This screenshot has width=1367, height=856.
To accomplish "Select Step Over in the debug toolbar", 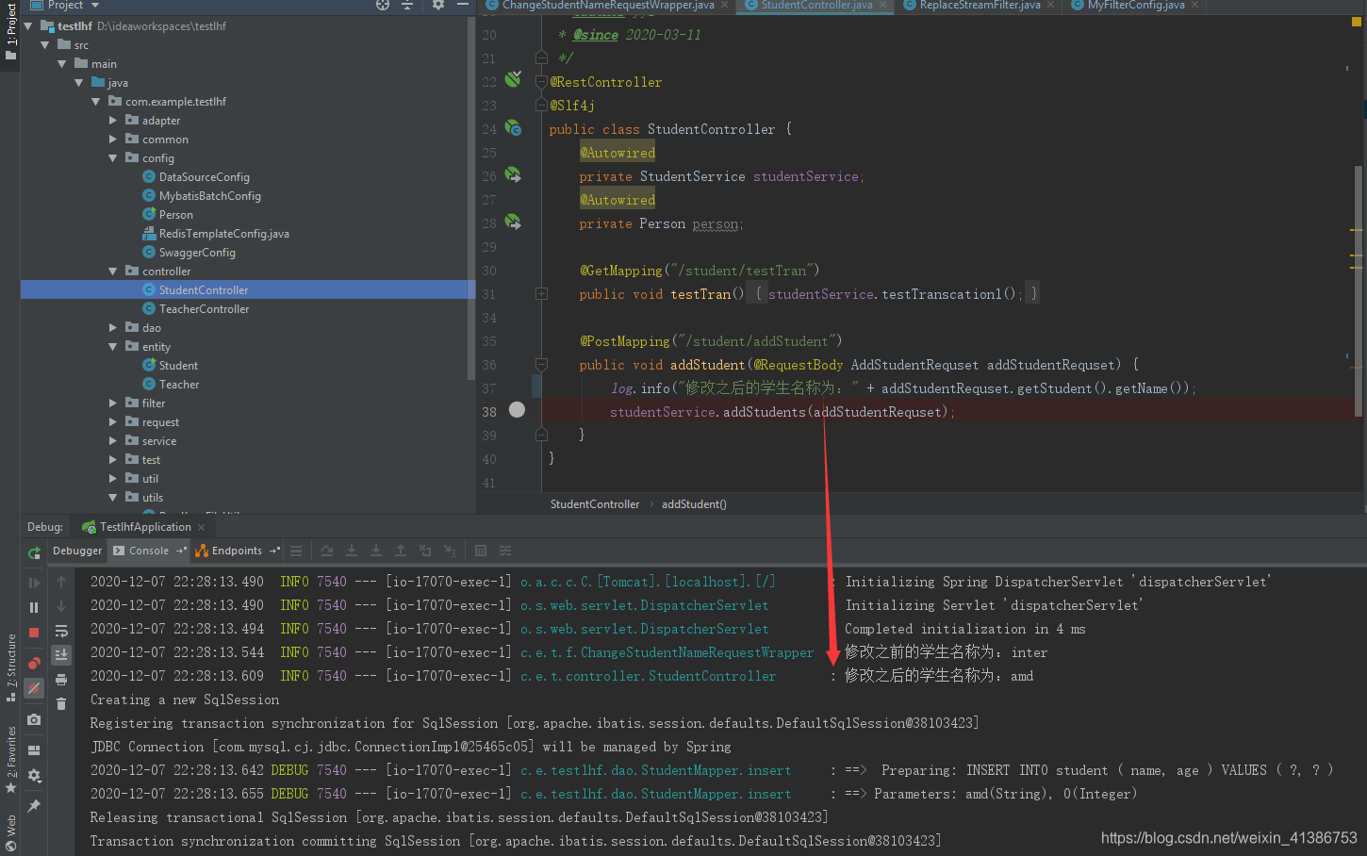I will (x=329, y=551).
